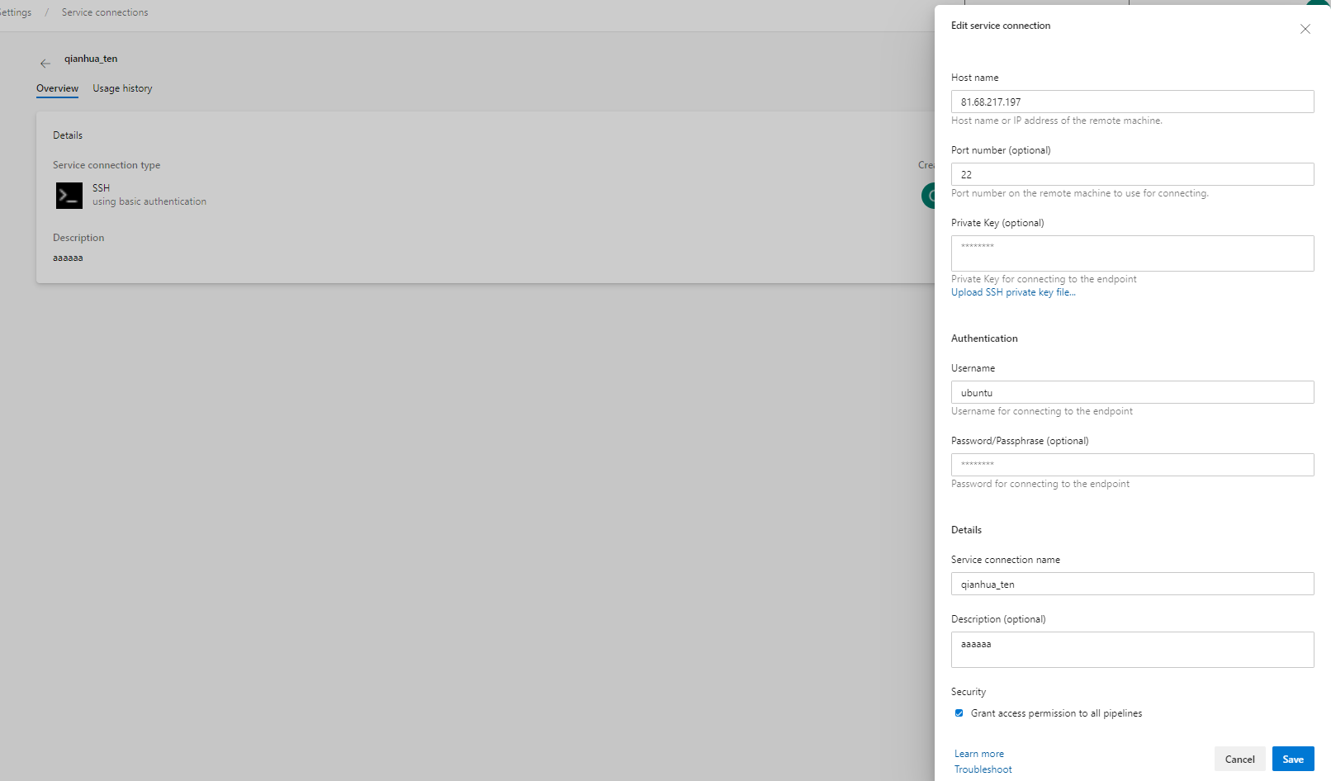Screen dimensions: 1331x781
Task: Save the service connection changes
Action: [1292, 759]
